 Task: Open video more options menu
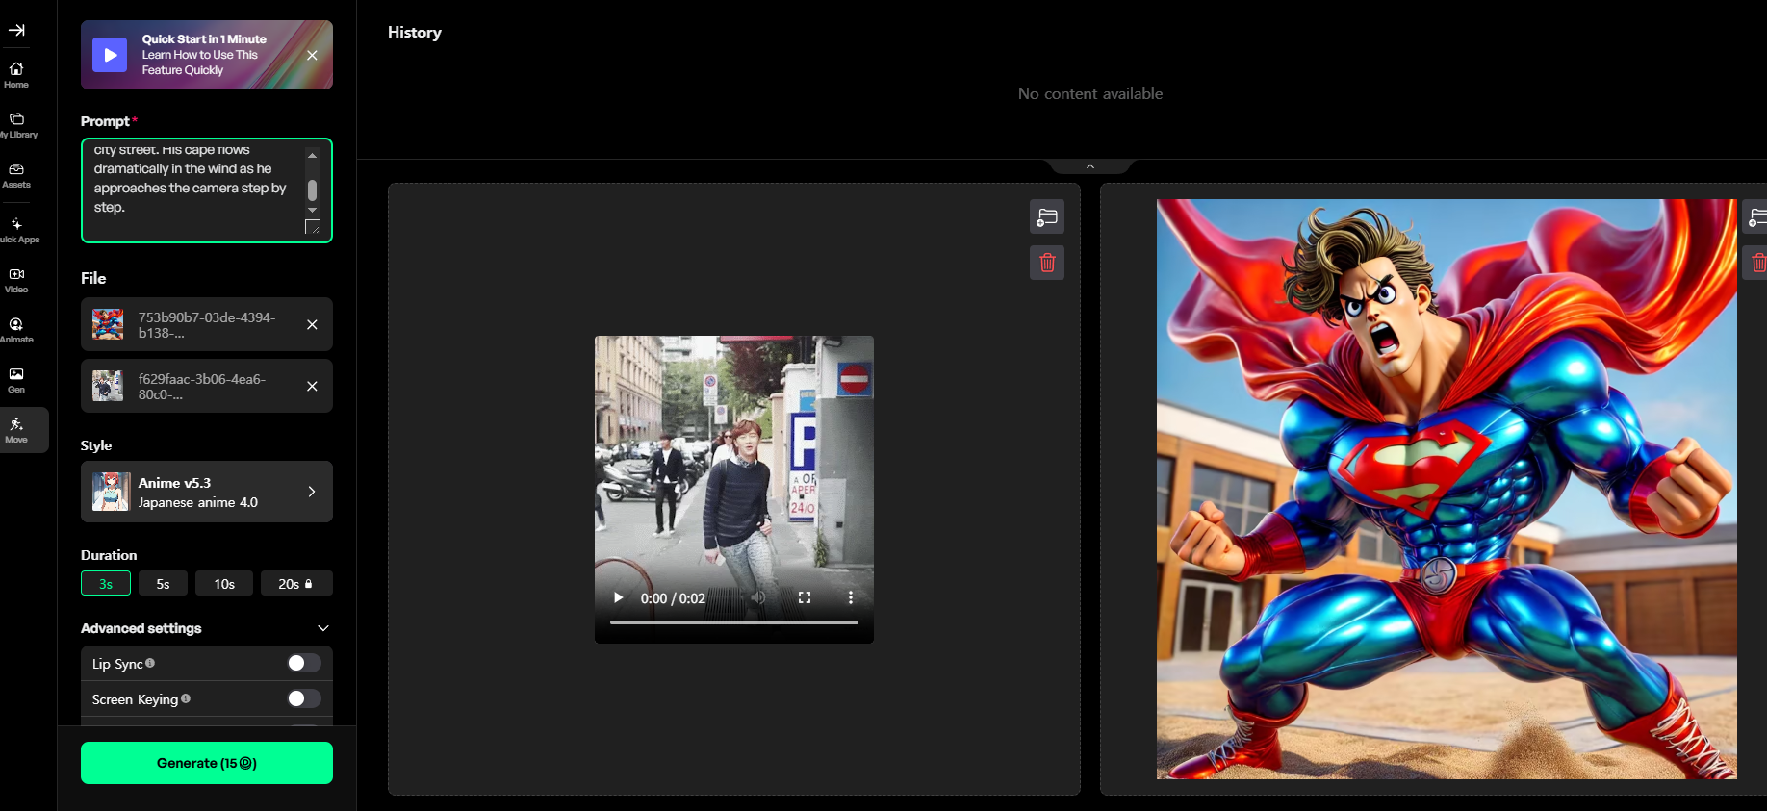pos(850,597)
